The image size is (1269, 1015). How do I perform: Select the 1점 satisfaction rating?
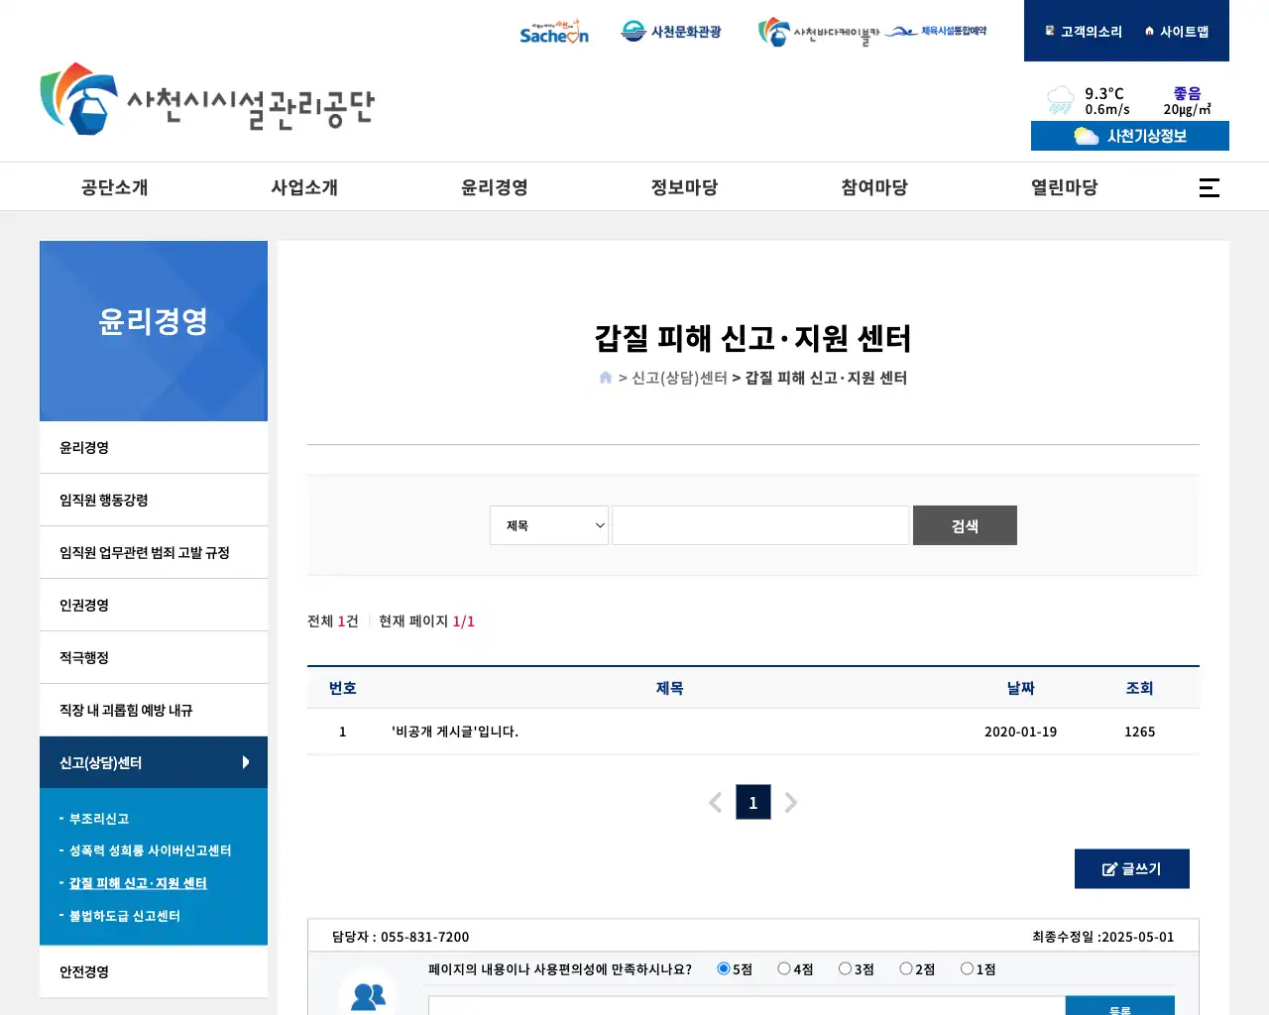coord(967,968)
